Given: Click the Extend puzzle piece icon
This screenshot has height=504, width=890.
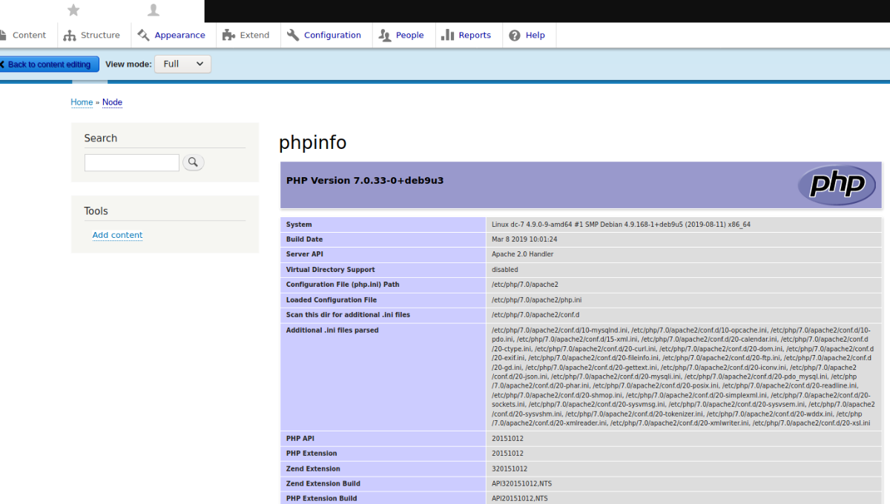Looking at the screenshot, I should (228, 35).
